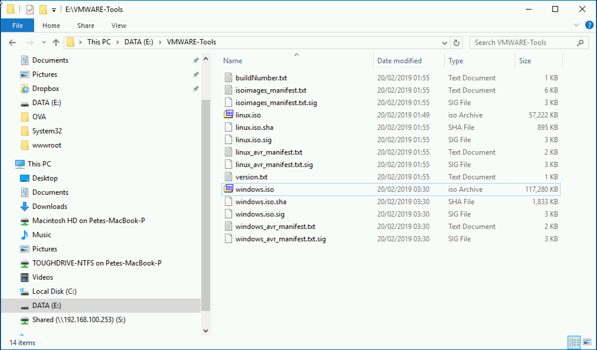Image resolution: width=597 pixels, height=350 pixels.
Task: Click DATA (E:) in the address bar
Action: tap(139, 42)
